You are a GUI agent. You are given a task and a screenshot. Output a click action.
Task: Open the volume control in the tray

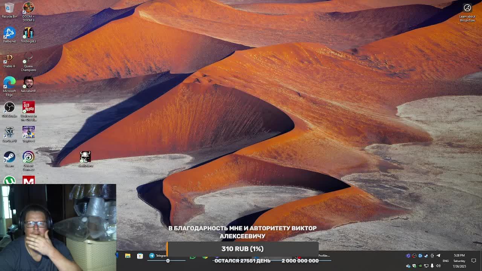438,266
